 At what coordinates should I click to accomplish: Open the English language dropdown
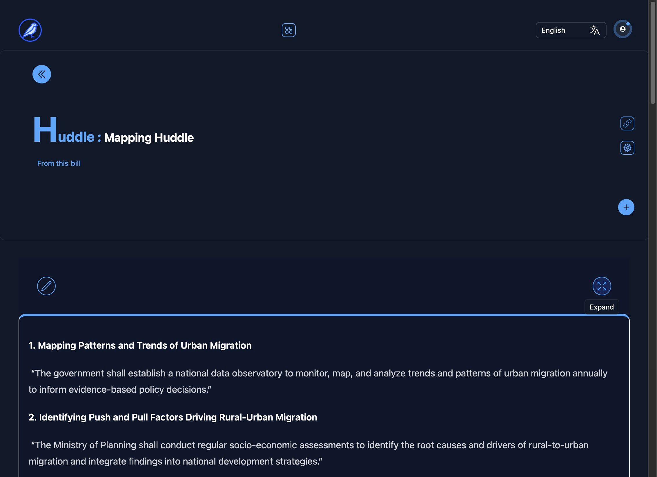pyautogui.click(x=560, y=30)
